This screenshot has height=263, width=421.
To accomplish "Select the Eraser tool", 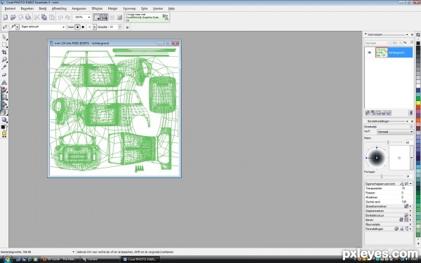I will point(4,74).
